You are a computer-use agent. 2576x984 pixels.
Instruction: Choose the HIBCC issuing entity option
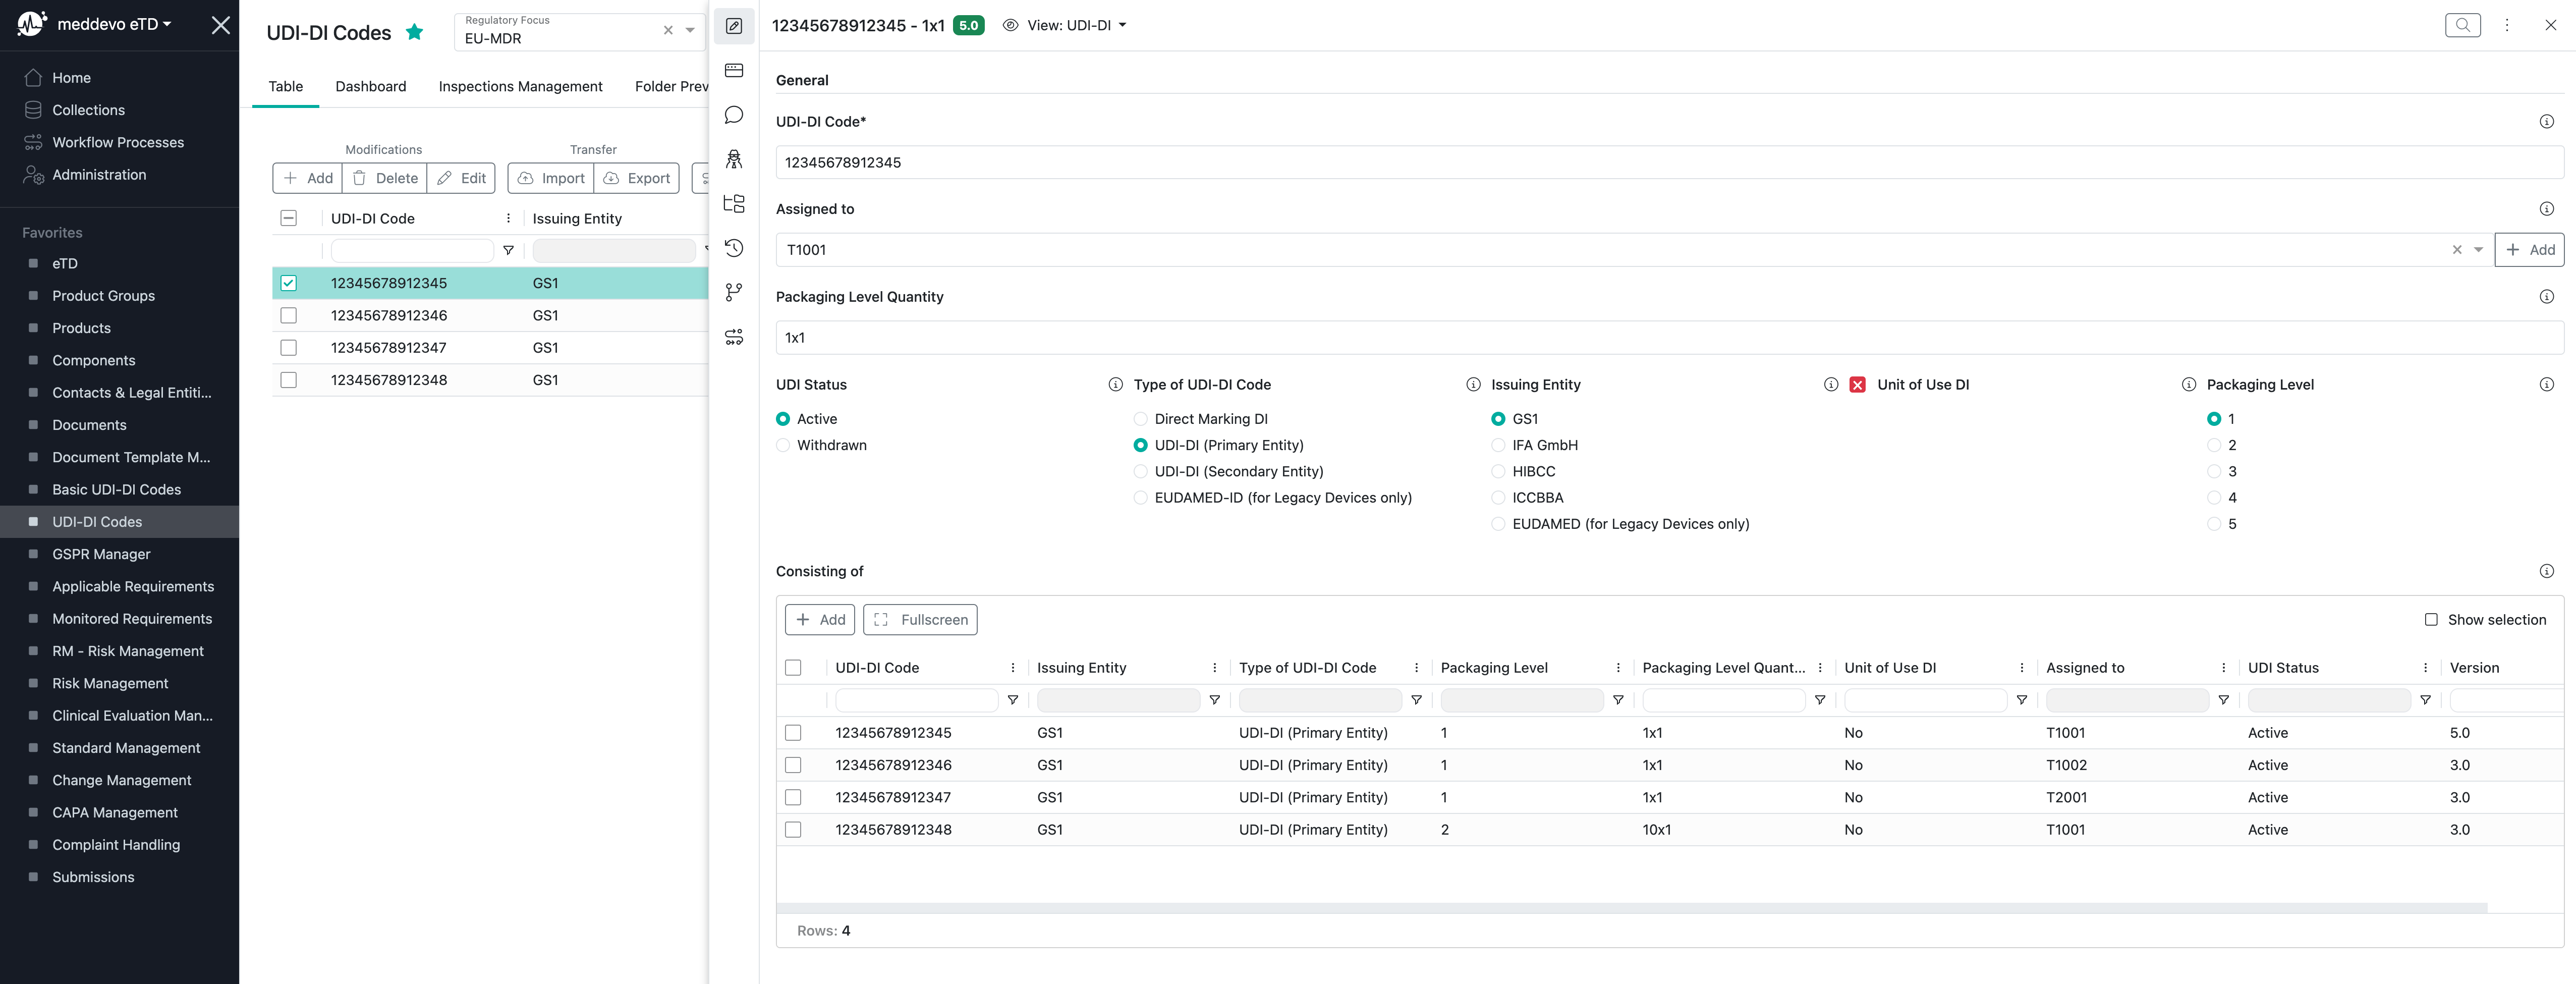(x=1498, y=471)
